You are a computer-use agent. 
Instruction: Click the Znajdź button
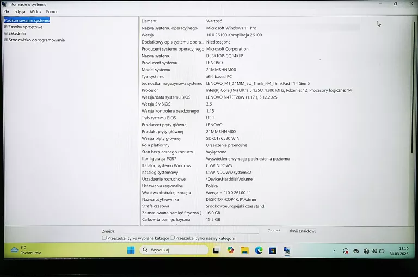coord(274,231)
